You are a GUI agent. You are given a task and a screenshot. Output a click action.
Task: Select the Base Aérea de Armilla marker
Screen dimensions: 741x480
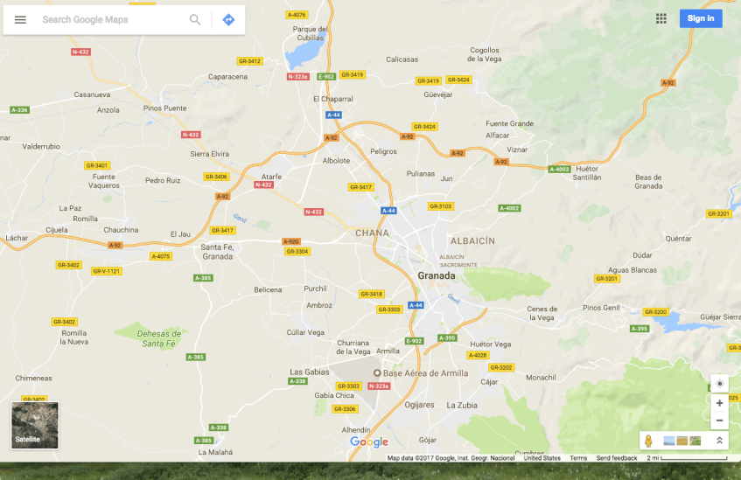point(378,372)
